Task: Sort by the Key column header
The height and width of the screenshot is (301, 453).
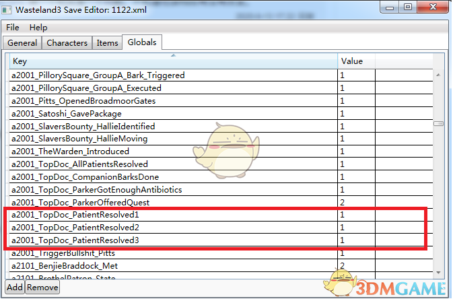Action: (174, 61)
